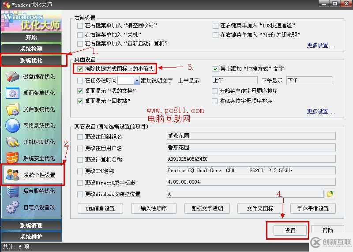Viewport: 353px width, 252px height.
Task: Open the taskbar time position dropdown
Action: (x=136, y=80)
